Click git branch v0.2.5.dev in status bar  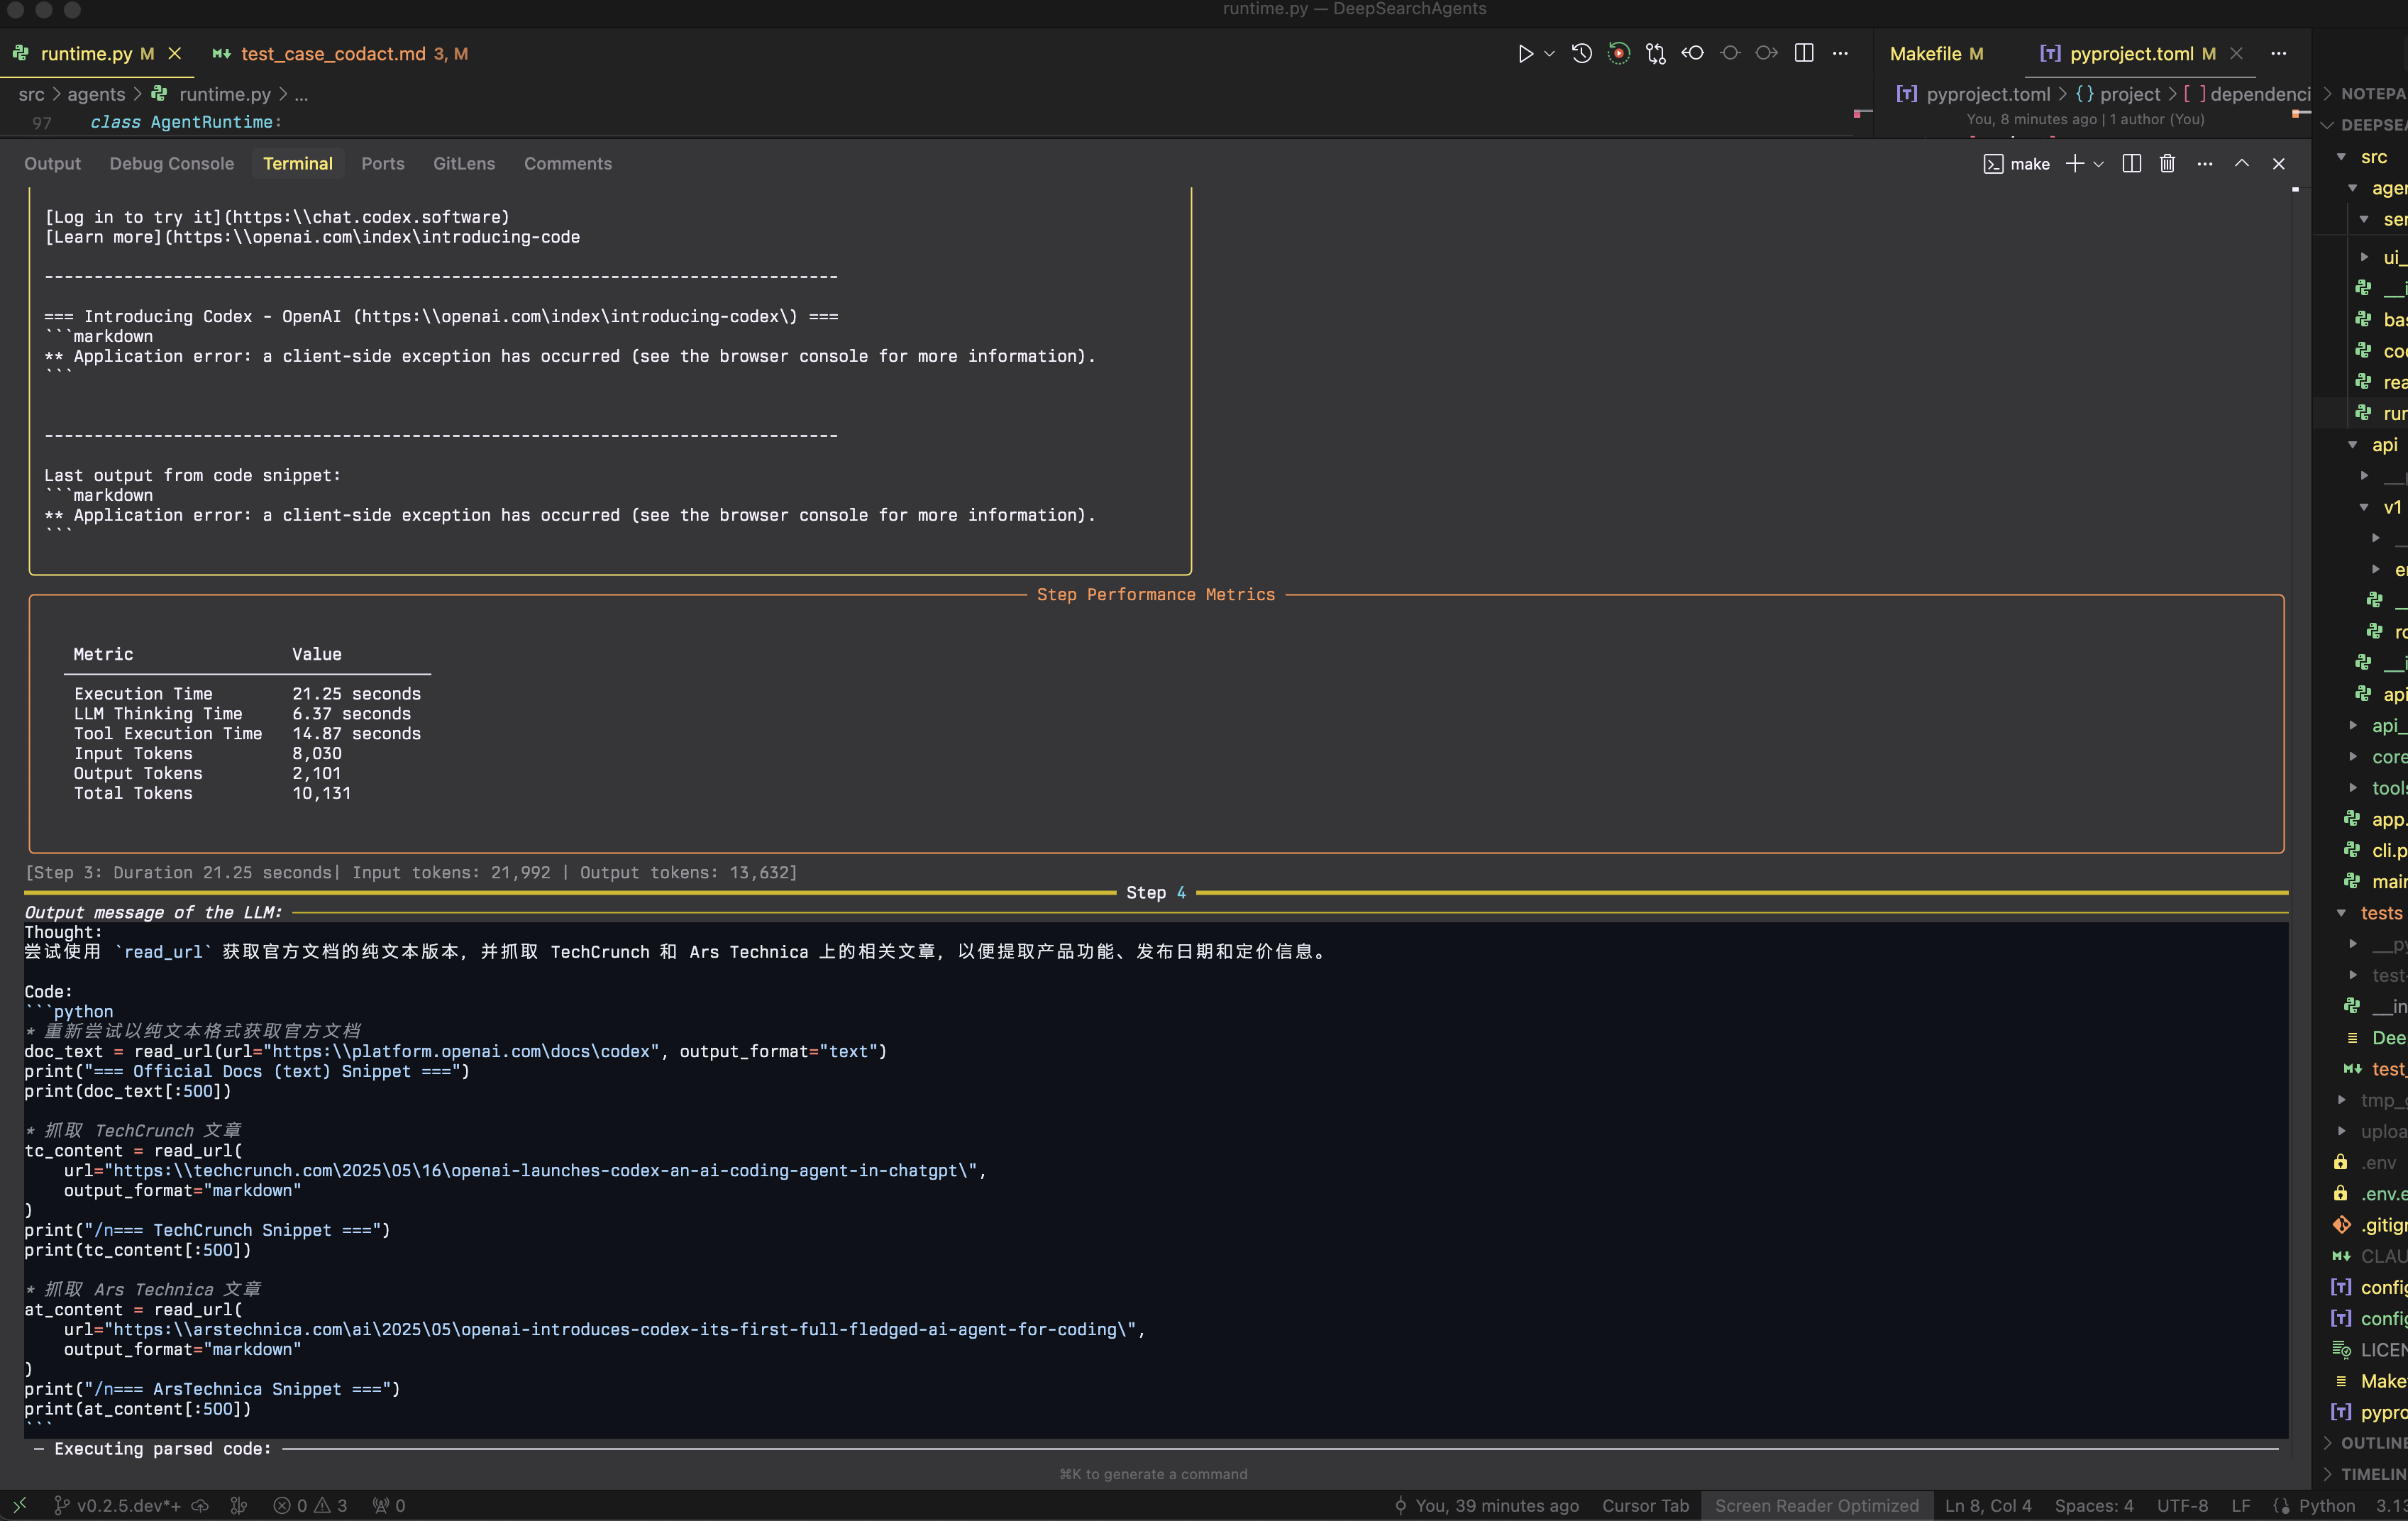(x=117, y=1505)
